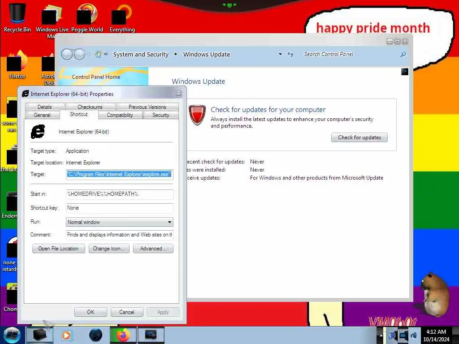Click the Start in field
Image resolution: width=459 pixels, height=344 pixels.
pyautogui.click(x=119, y=194)
